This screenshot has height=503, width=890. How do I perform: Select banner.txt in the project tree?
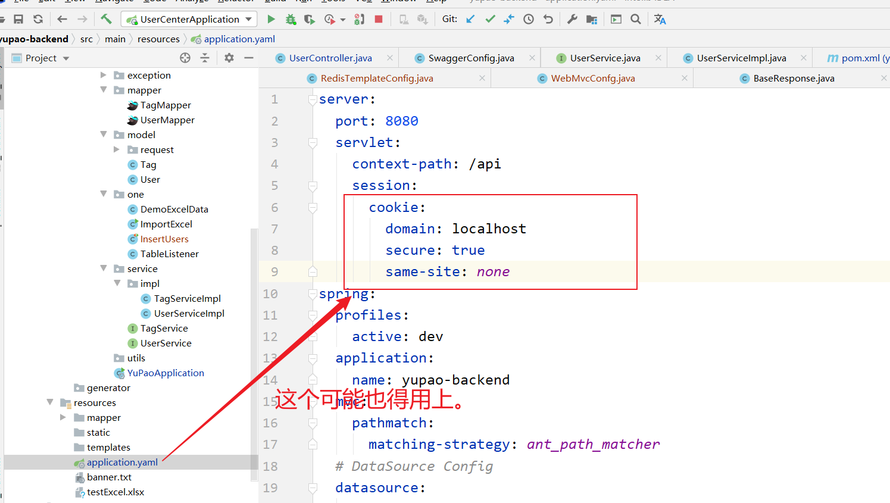(109, 477)
